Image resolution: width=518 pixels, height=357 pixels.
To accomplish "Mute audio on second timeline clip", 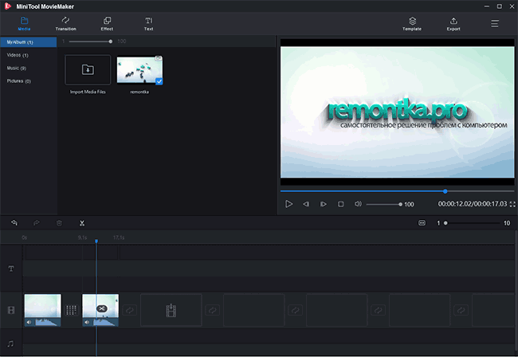I will pos(87,322).
